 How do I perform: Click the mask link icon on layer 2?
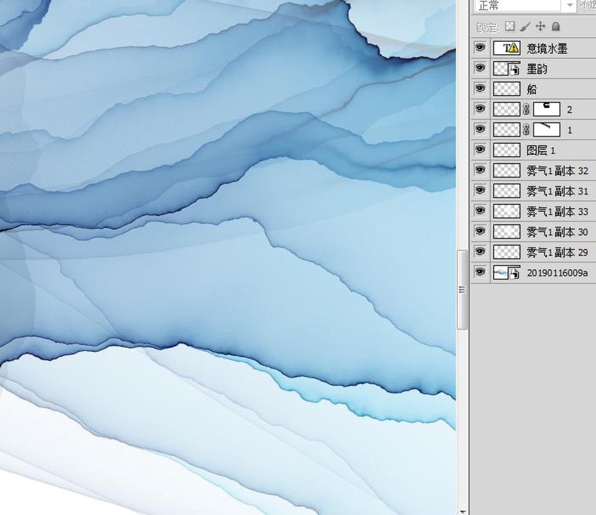(x=526, y=109)
